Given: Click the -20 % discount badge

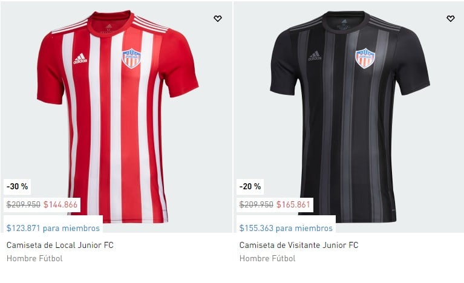Looking at the screenshot, I should click(250, 187).
